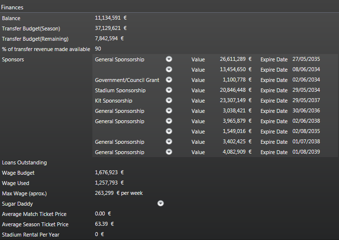
Task: Edit % of transfer revenue value 90
Action: pos(98,49)
